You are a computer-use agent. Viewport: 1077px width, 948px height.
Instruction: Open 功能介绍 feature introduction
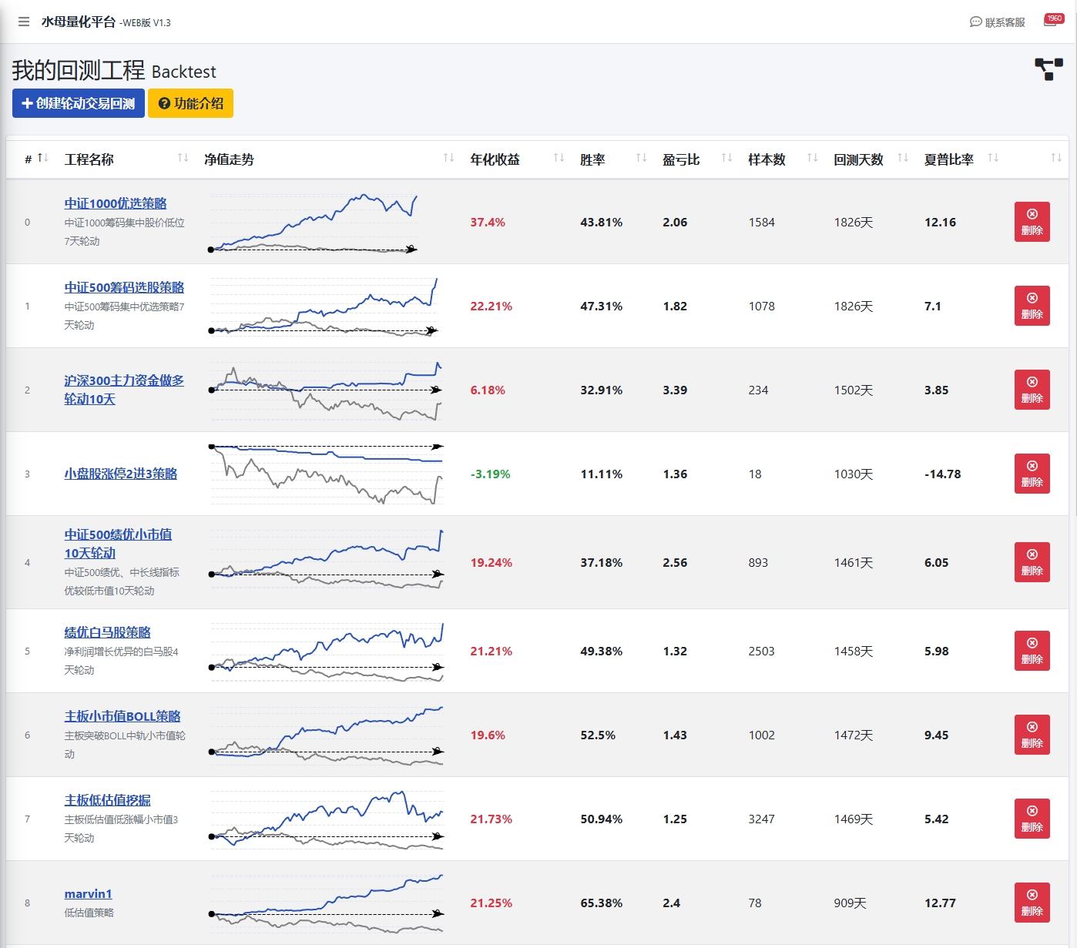click(x=190, y=103)
